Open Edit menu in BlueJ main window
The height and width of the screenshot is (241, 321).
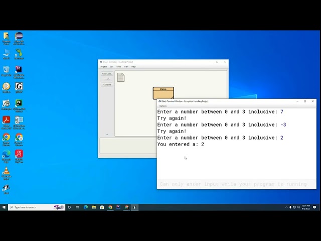(111, 67)
